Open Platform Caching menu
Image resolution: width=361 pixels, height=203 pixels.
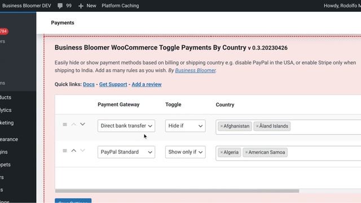(120, 6)
